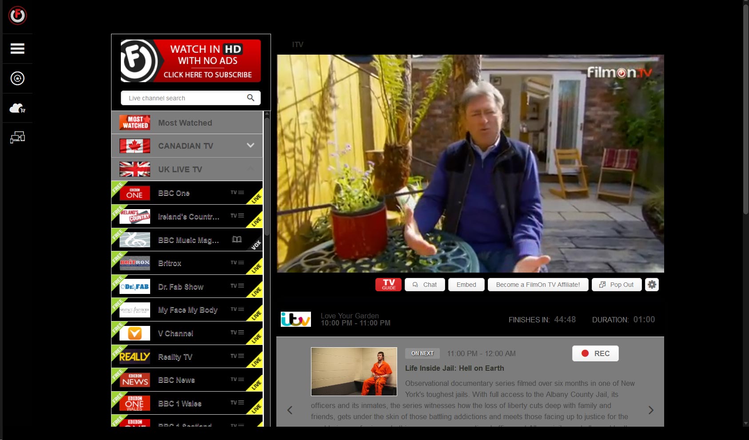The image size is (749, 440).
Task: Click the devices icon in left sidebar
Action: point(17,137)
